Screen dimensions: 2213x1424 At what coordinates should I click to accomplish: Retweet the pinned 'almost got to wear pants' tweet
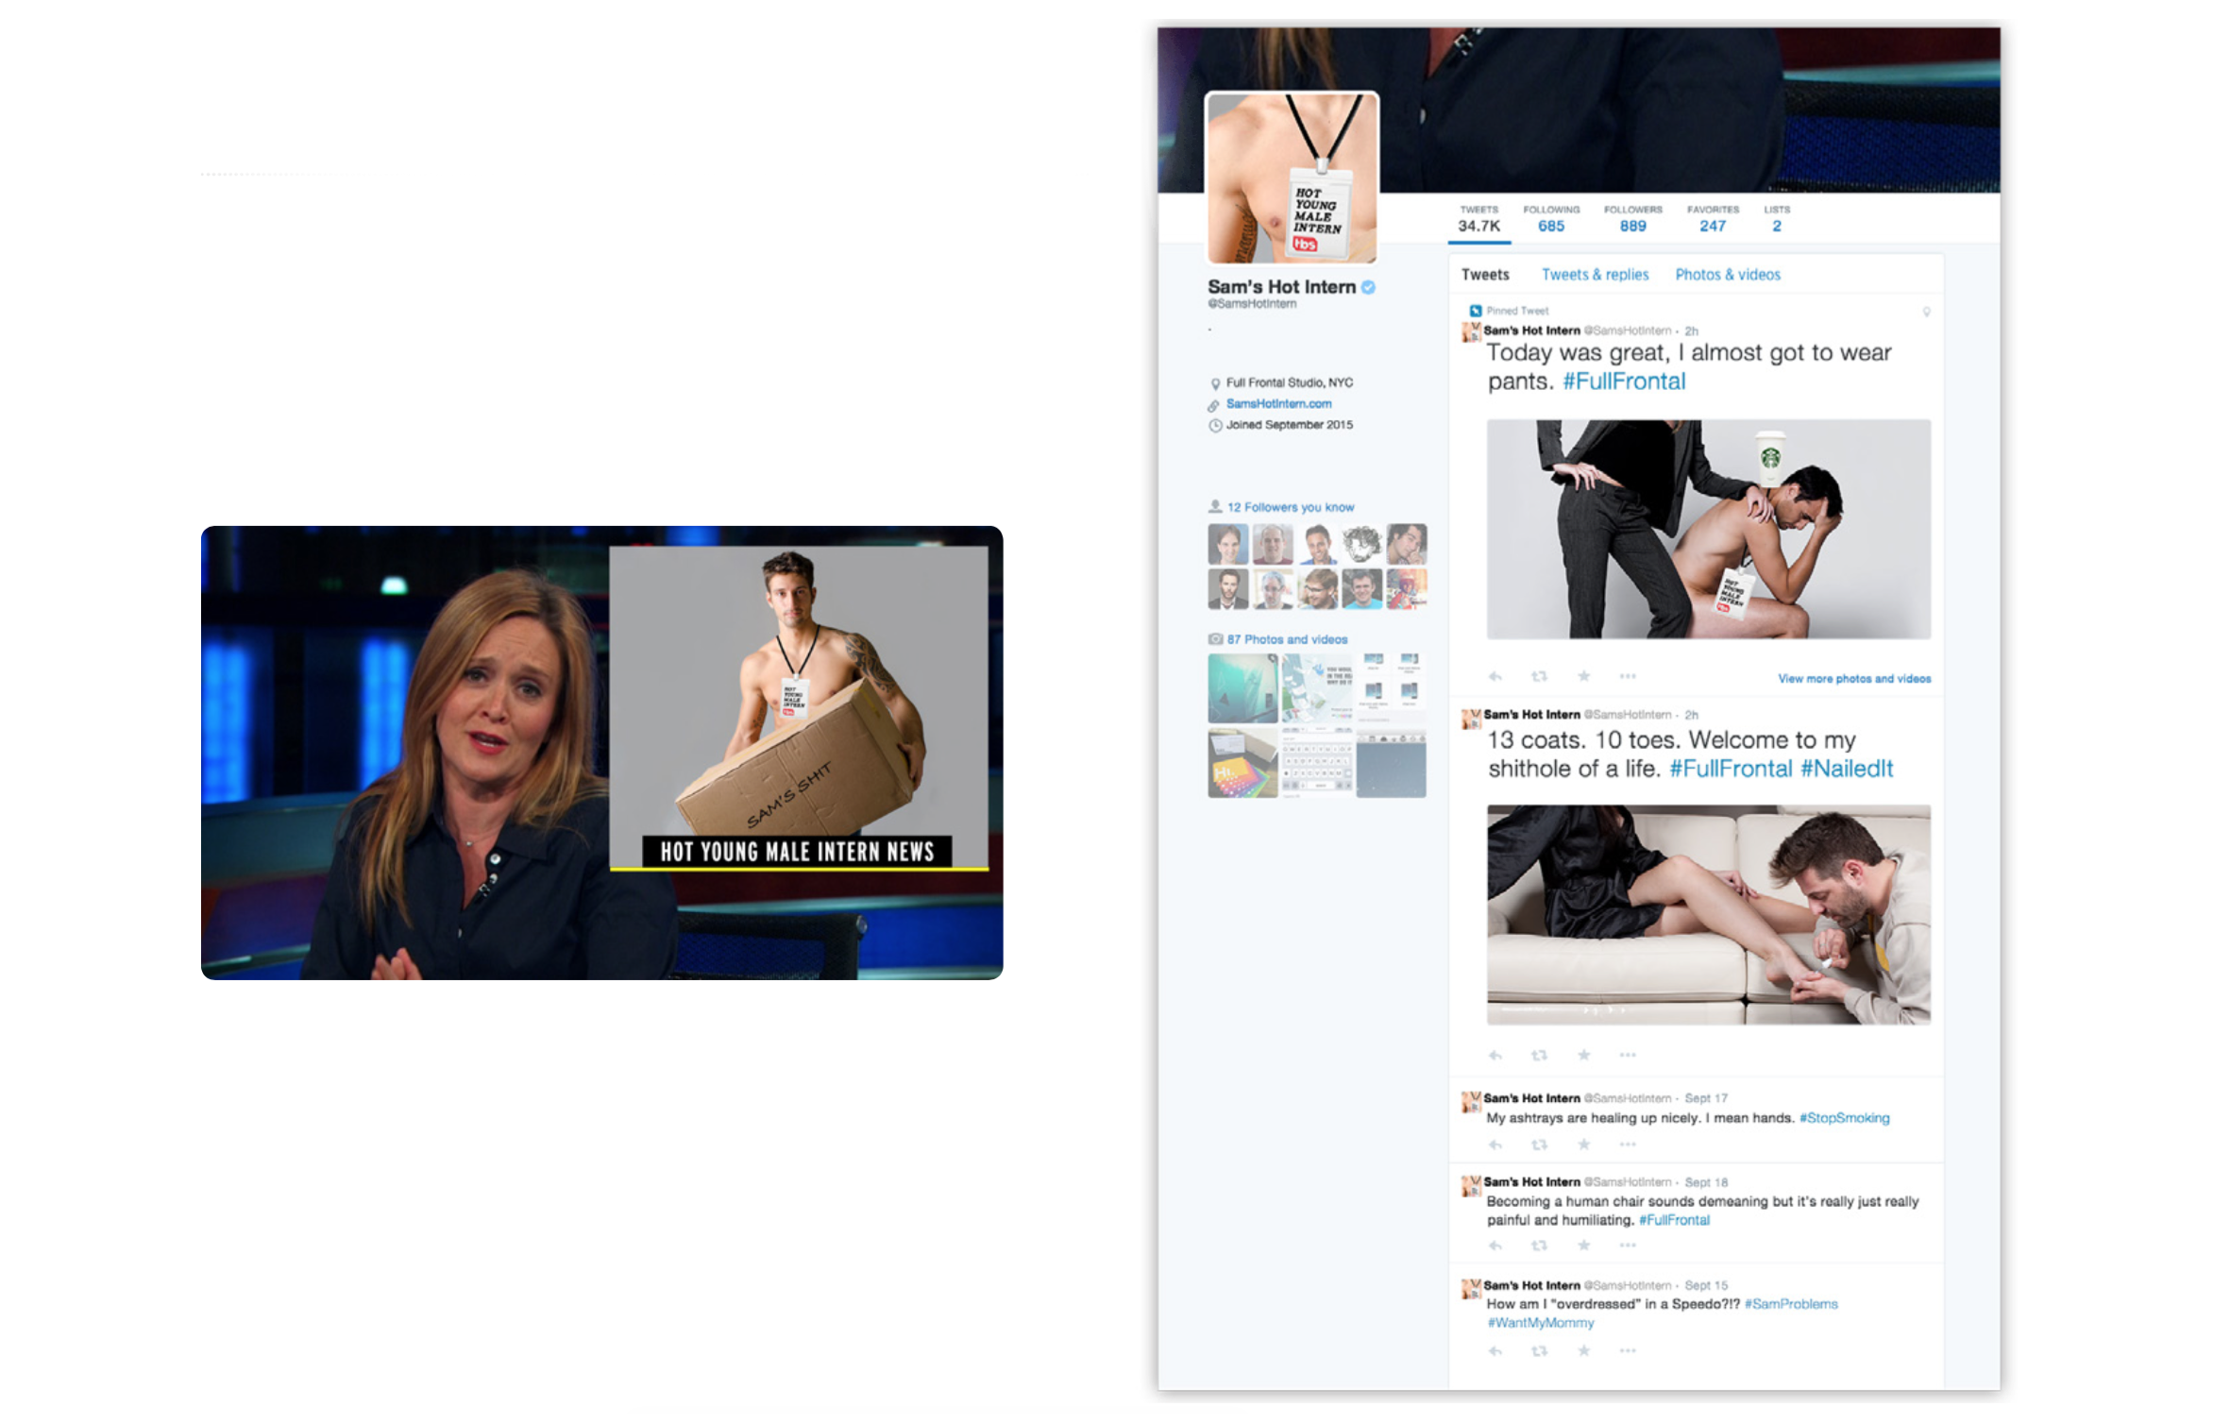click(x=1539, y=676)
